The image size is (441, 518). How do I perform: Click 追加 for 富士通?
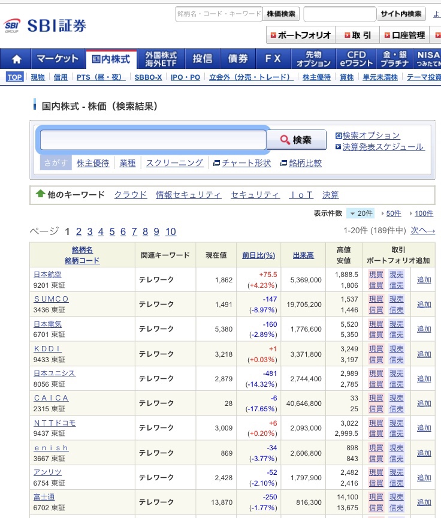[x=424, y=502]
